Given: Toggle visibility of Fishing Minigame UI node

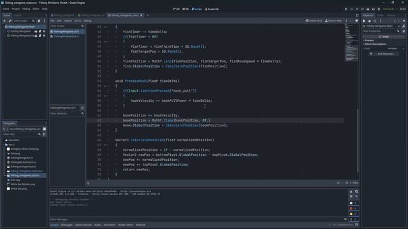Looking at the screenshot, I should pos(44,36).
